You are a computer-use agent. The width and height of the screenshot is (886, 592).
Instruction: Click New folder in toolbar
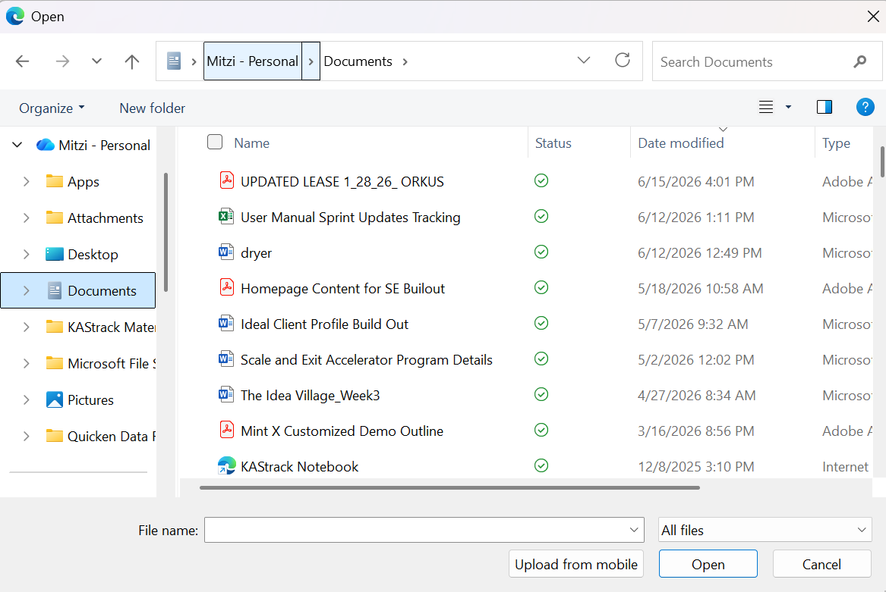coord(152,108)
